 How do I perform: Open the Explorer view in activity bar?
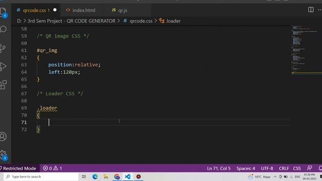tap(4, 12)
